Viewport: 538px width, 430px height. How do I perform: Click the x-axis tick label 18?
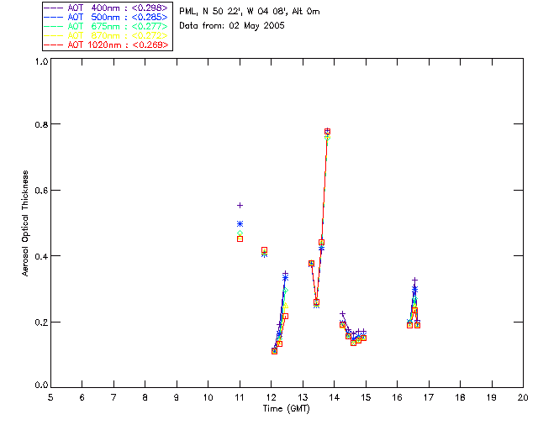460,397
